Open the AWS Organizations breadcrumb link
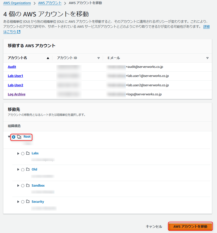The height and width of the screenshot is (233, 217). click(x=17, y=3)
